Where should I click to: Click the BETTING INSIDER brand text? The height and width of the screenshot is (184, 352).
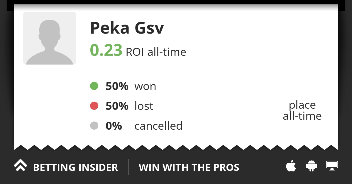[75, 168]
